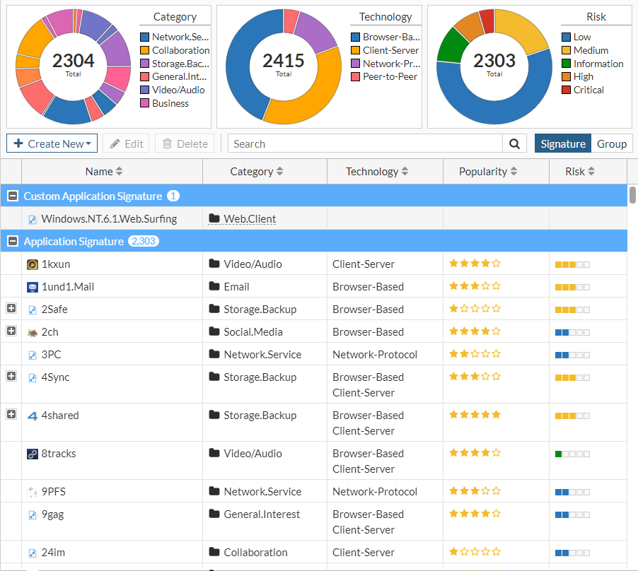Image resolution: width=638 pixels, height=571 pixels.
Task: Click the trash icon on the Delete button
Action: (167, 143)
